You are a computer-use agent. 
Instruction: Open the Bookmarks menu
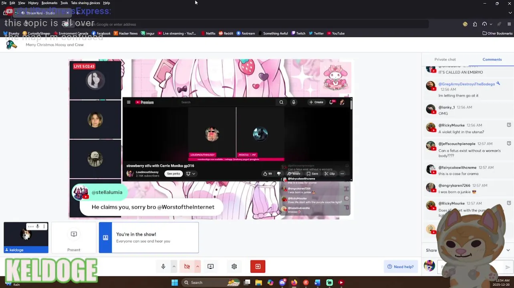click(49, 3)
